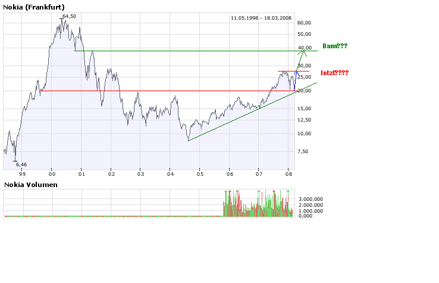Click the "Nokia Volumen" section heading
The height and width of the screenshot is (283, 439).
(x=31, y=185)
